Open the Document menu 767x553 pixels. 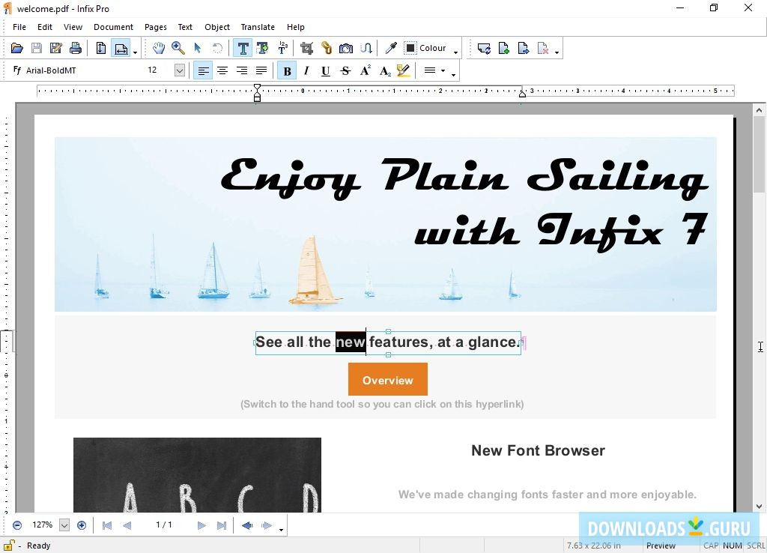point(114,27)
